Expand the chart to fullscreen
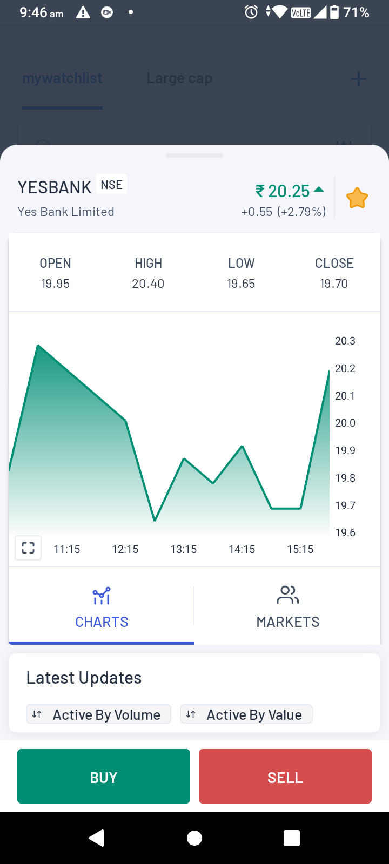389x864 pixels. point(28,548)
